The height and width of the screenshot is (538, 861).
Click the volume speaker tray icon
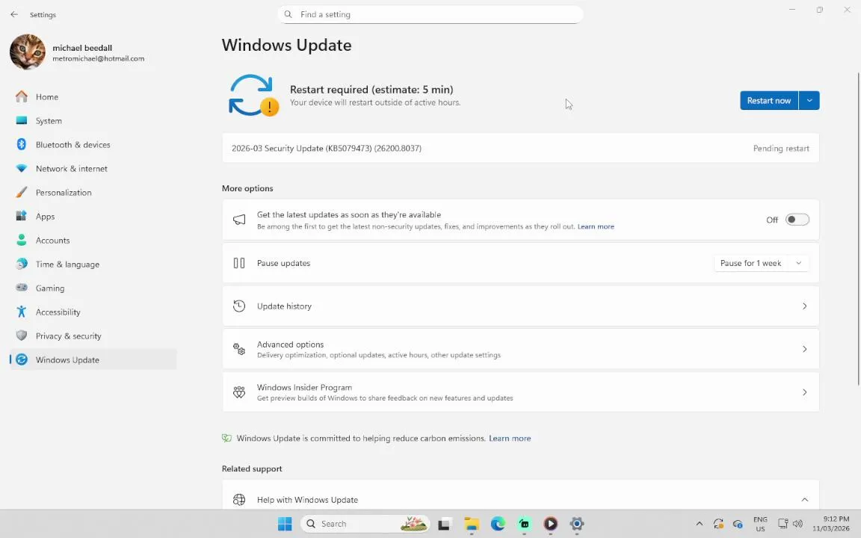pyautogui.click(x=798, y=524)
